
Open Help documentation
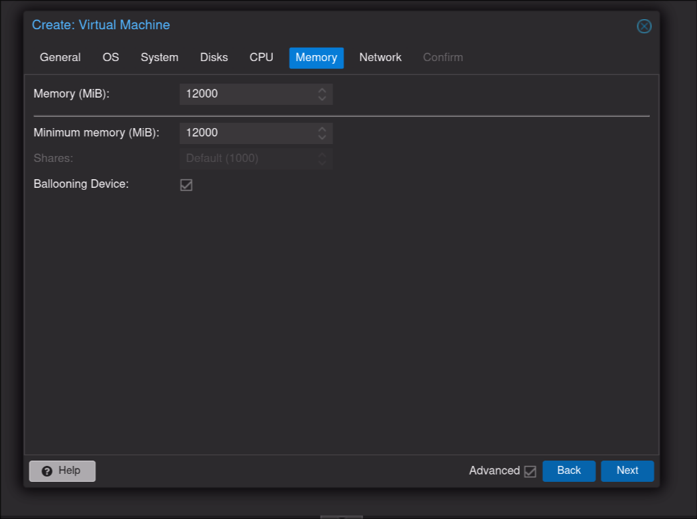pos(62,471)
